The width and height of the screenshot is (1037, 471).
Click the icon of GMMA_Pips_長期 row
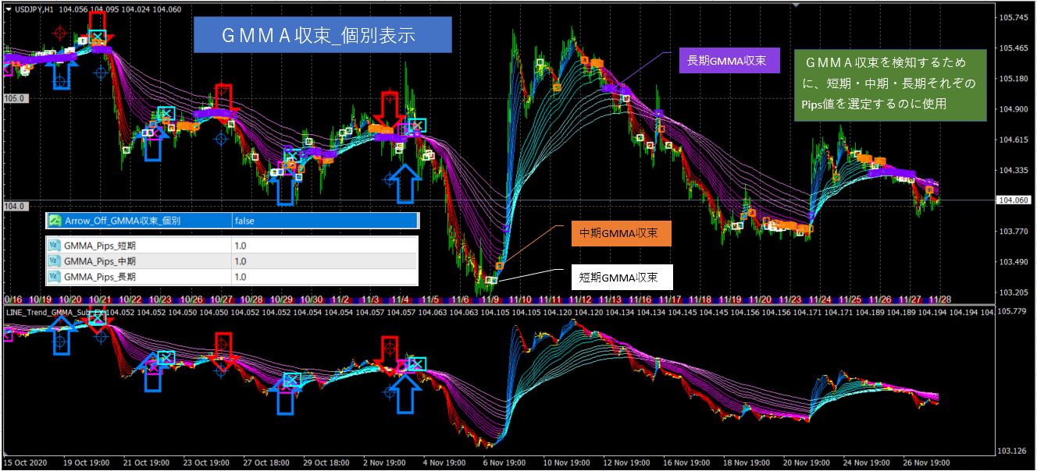point(55,276)
